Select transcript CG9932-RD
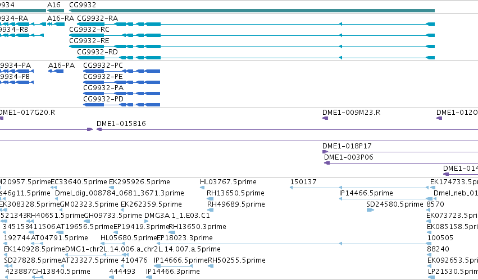The width and height of the screenshot is (478, 280). pyautogui.click(x=256, y=58)
